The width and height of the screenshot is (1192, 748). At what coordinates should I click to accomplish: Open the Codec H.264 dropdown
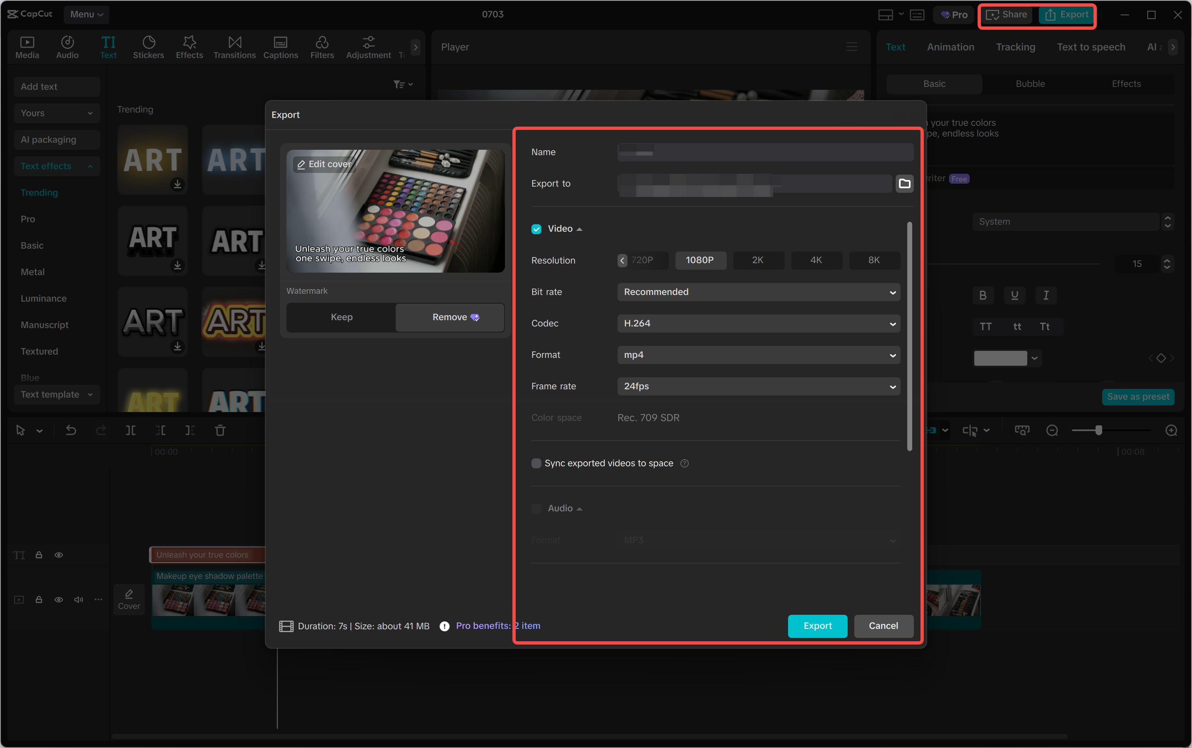tap(758, 324)
